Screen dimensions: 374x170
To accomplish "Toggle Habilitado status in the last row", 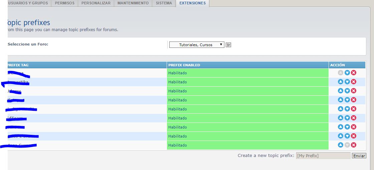I will click(x=178, y=145).
